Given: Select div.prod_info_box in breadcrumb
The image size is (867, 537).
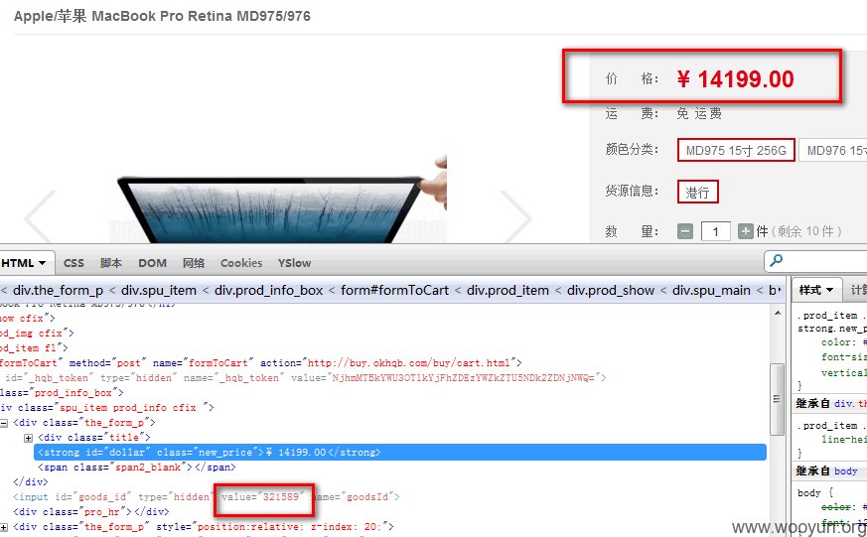Looking at the screenshot, I should 269,290.
